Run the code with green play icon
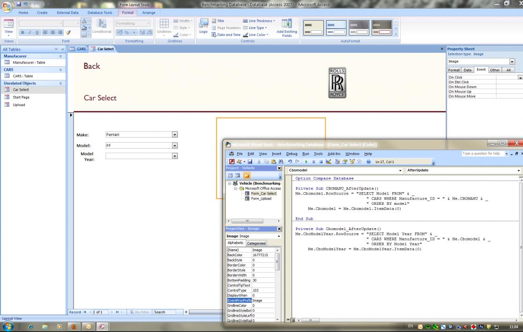 pyautogui.click(x=306, y=162)
